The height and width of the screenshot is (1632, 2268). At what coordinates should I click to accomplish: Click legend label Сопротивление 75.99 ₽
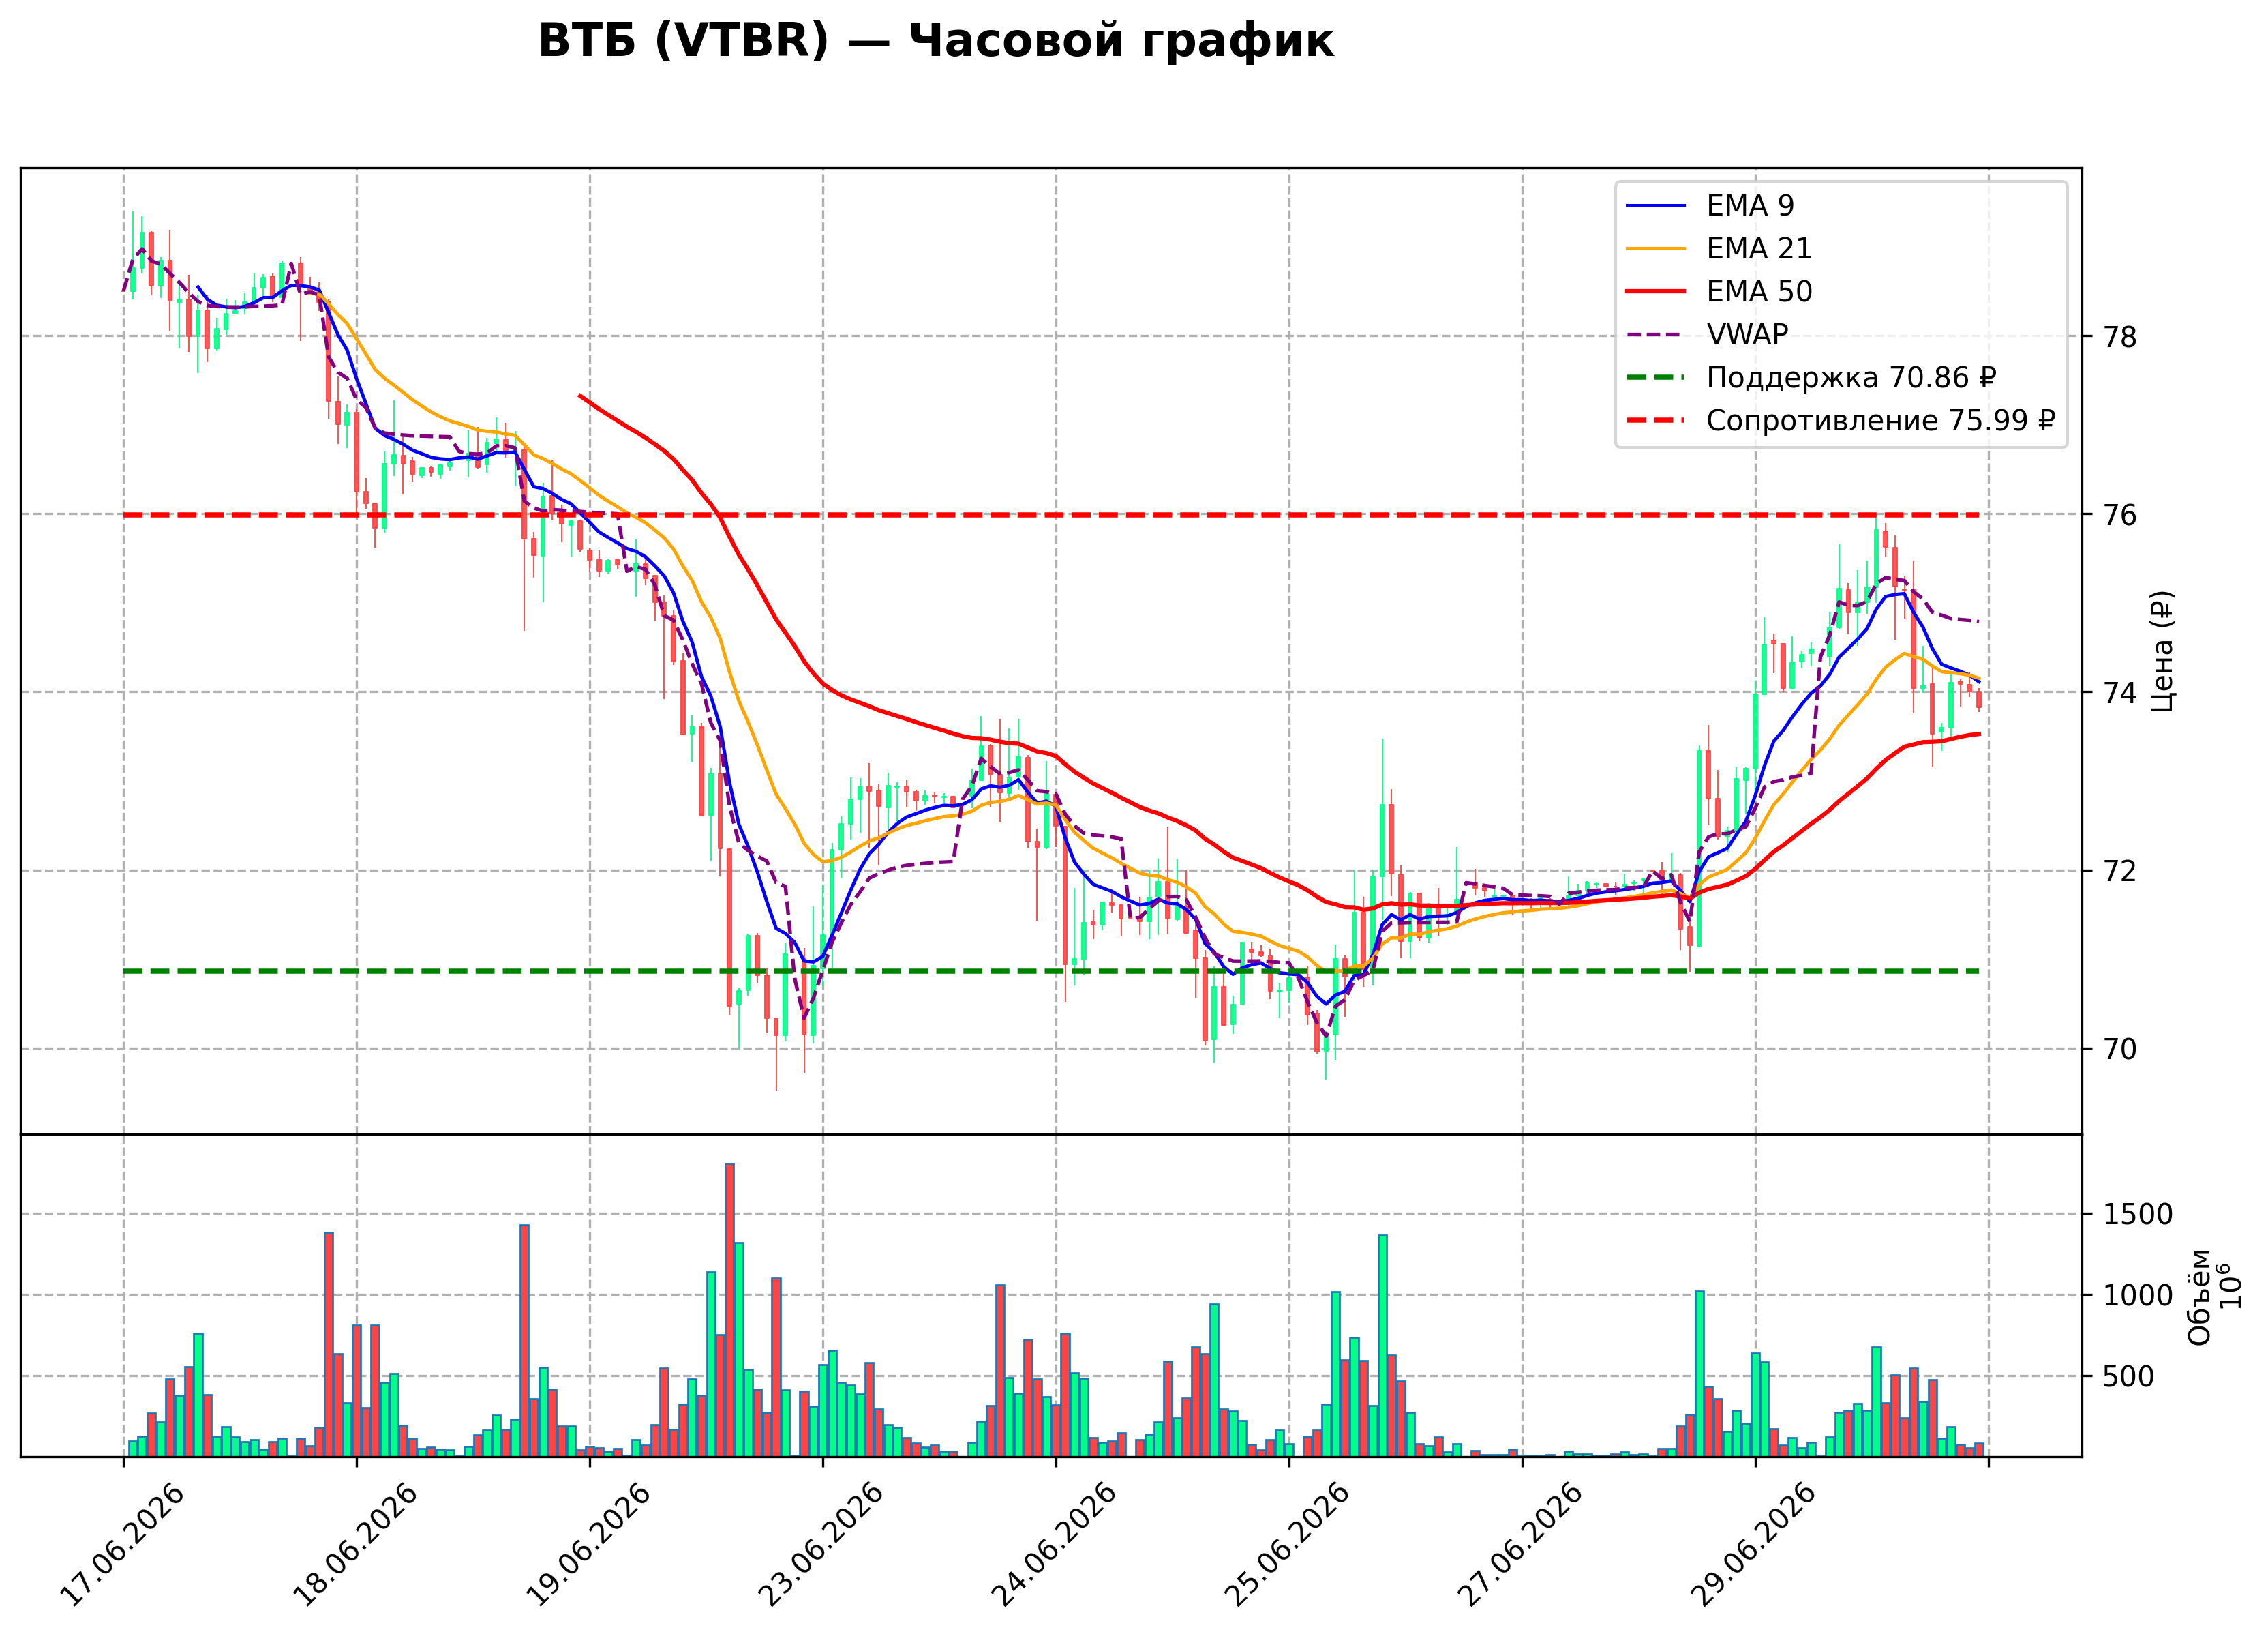1881,420
